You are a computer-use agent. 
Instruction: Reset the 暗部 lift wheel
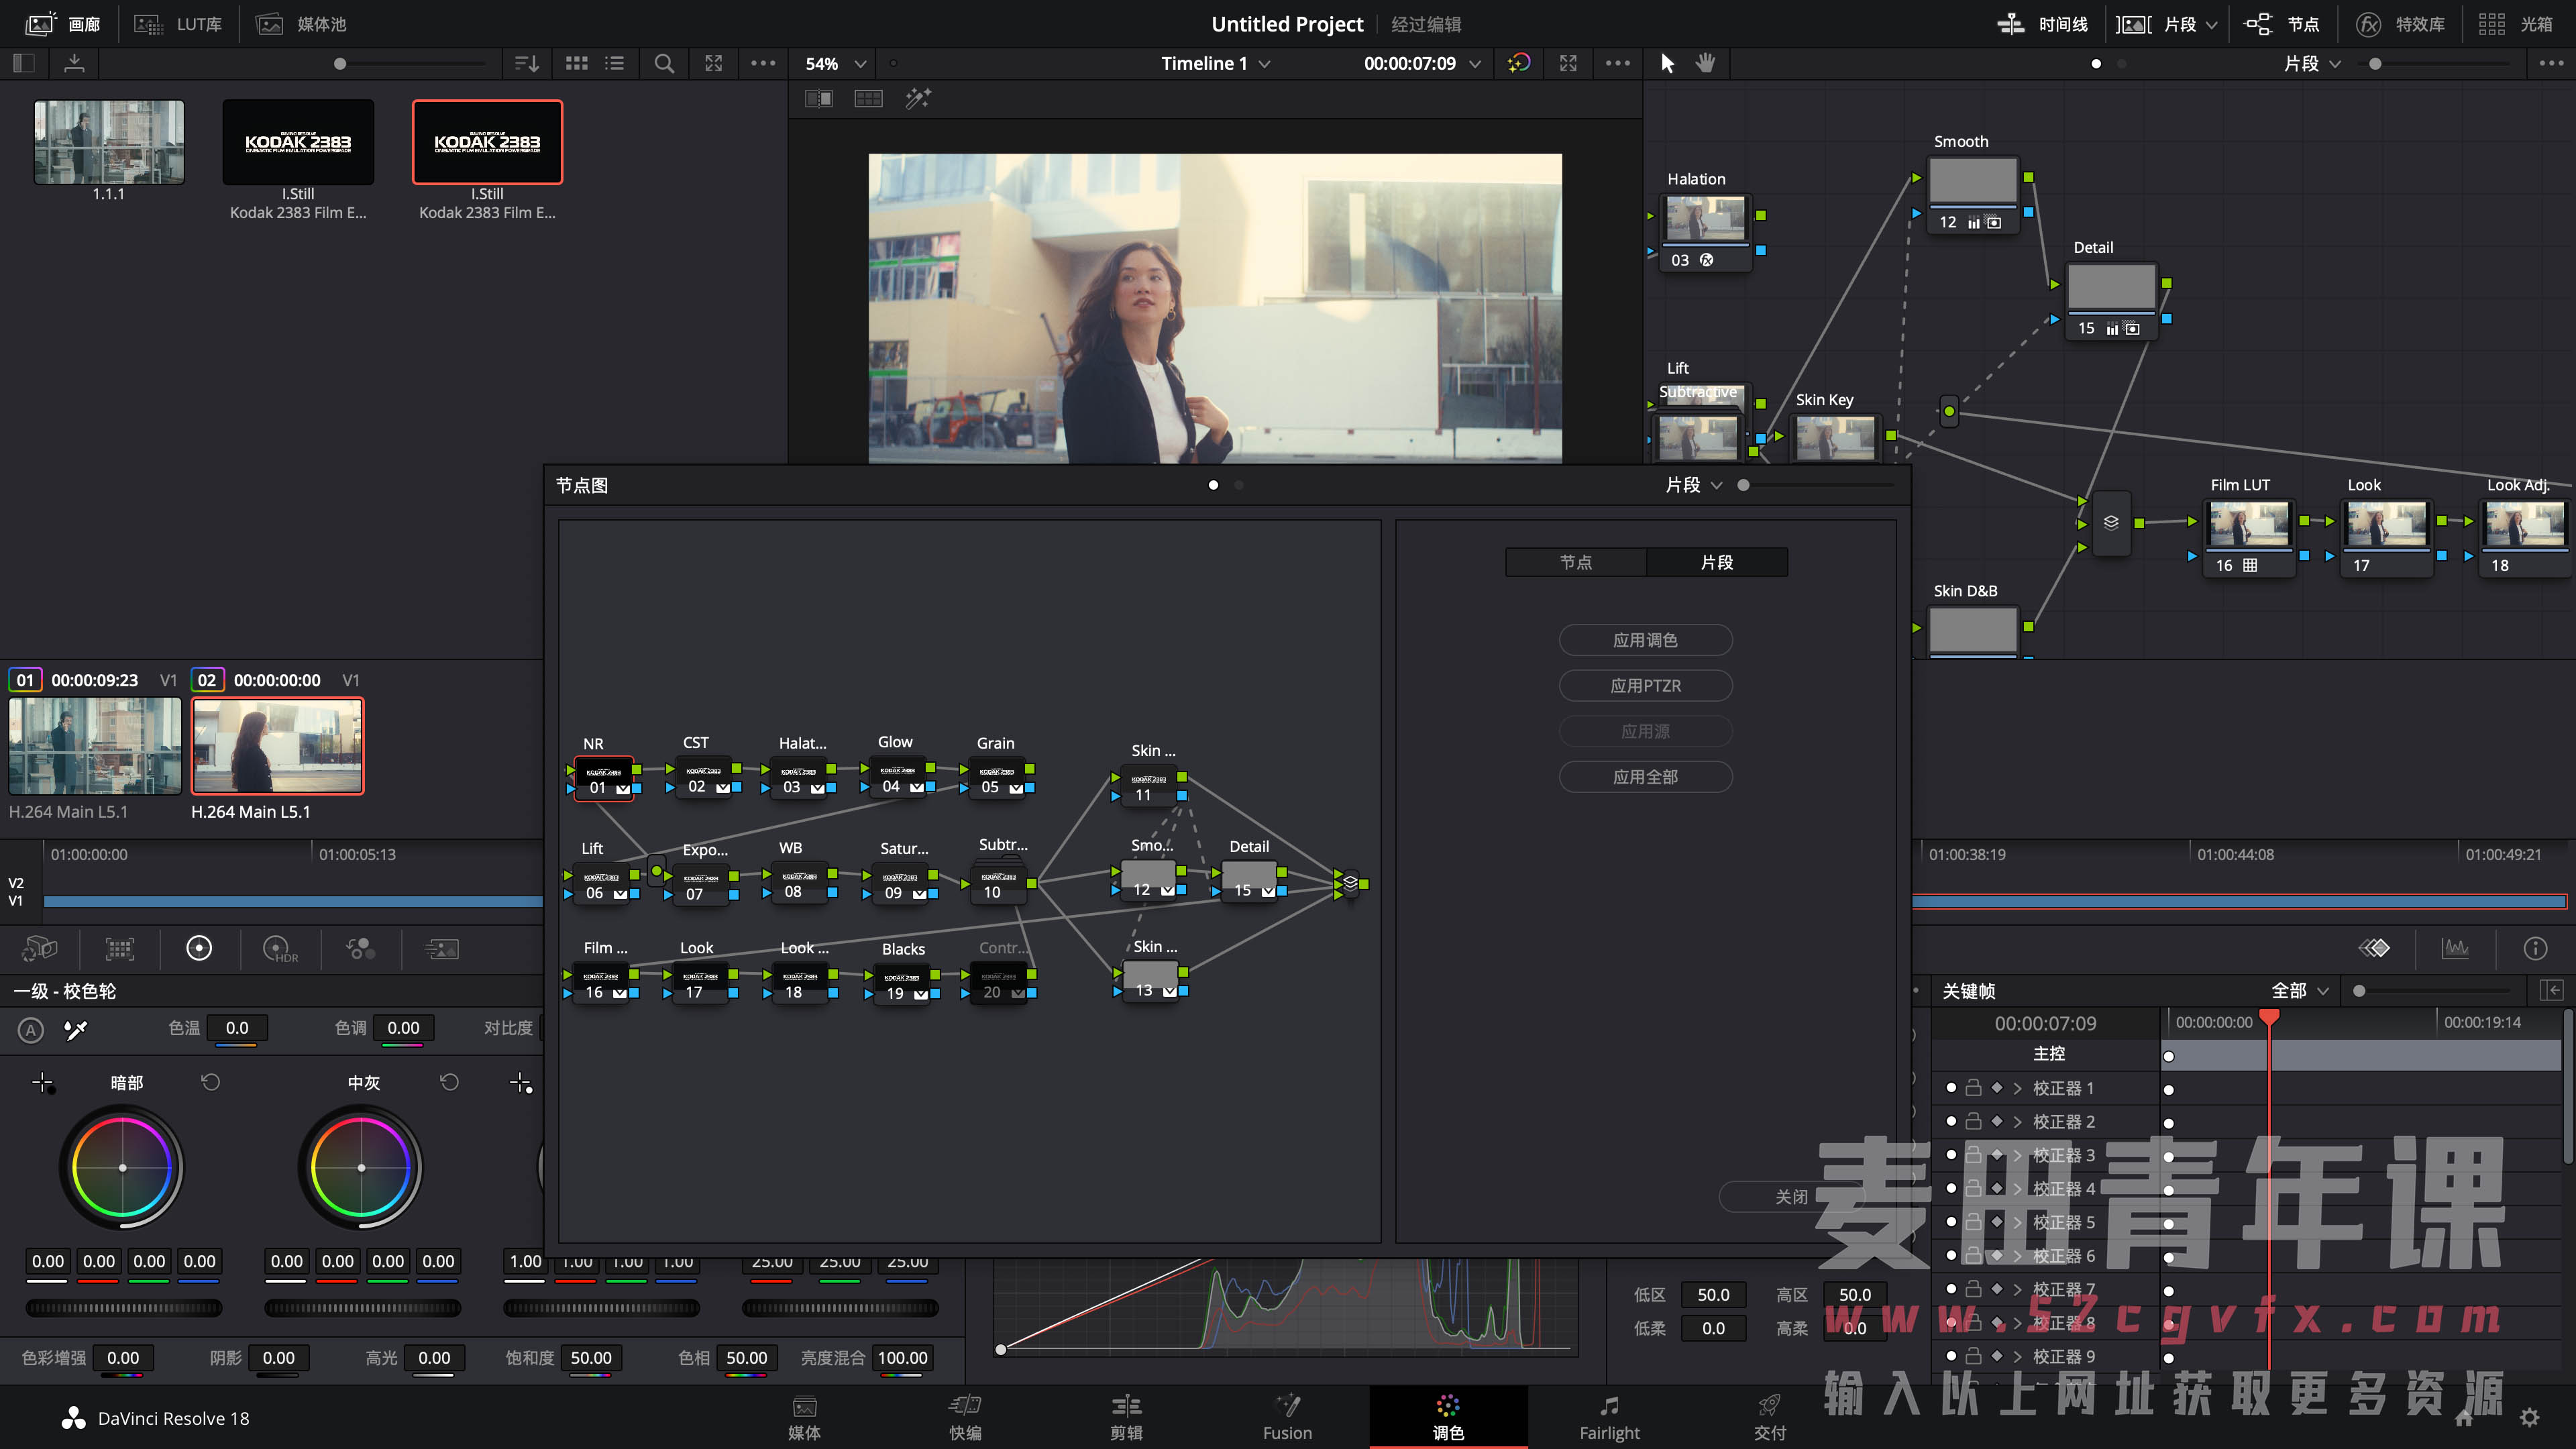[210, 1082]
